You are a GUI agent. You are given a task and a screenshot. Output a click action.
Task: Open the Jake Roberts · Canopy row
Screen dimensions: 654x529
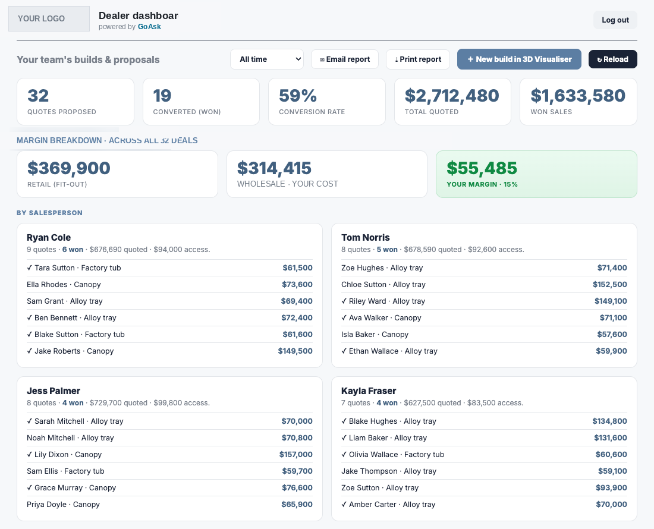pyautogui.click(x=170, y=351)
